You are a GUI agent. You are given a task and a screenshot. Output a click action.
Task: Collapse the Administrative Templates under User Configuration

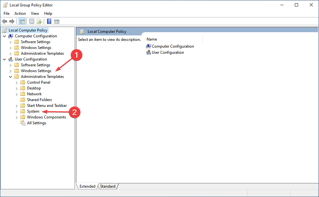point(11,77)
